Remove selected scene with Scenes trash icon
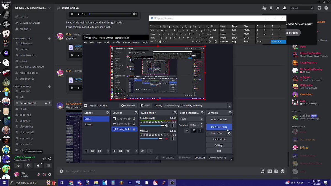 pos(92,151)
